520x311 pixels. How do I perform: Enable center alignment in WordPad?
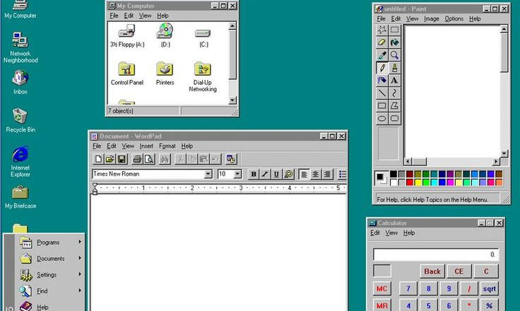(x=316, y=174)
